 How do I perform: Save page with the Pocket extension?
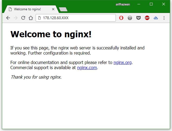pyautogui.click(x=139, y=18)
